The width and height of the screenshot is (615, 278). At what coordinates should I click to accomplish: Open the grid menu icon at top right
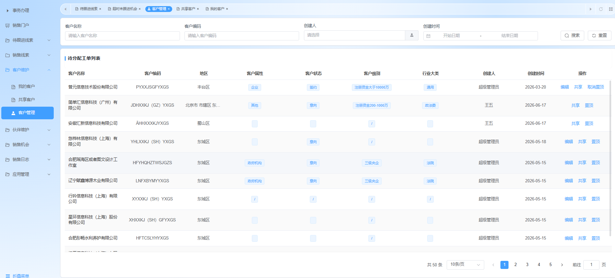pyautogui.click(x=611, y=9)
